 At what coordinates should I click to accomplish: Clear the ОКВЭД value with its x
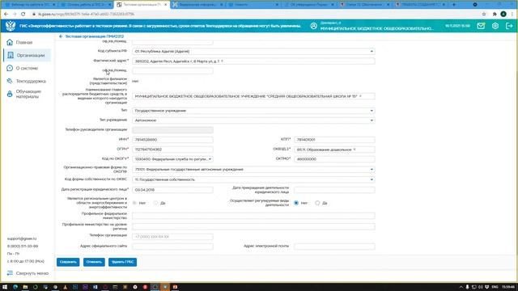[x=355, y=150]
